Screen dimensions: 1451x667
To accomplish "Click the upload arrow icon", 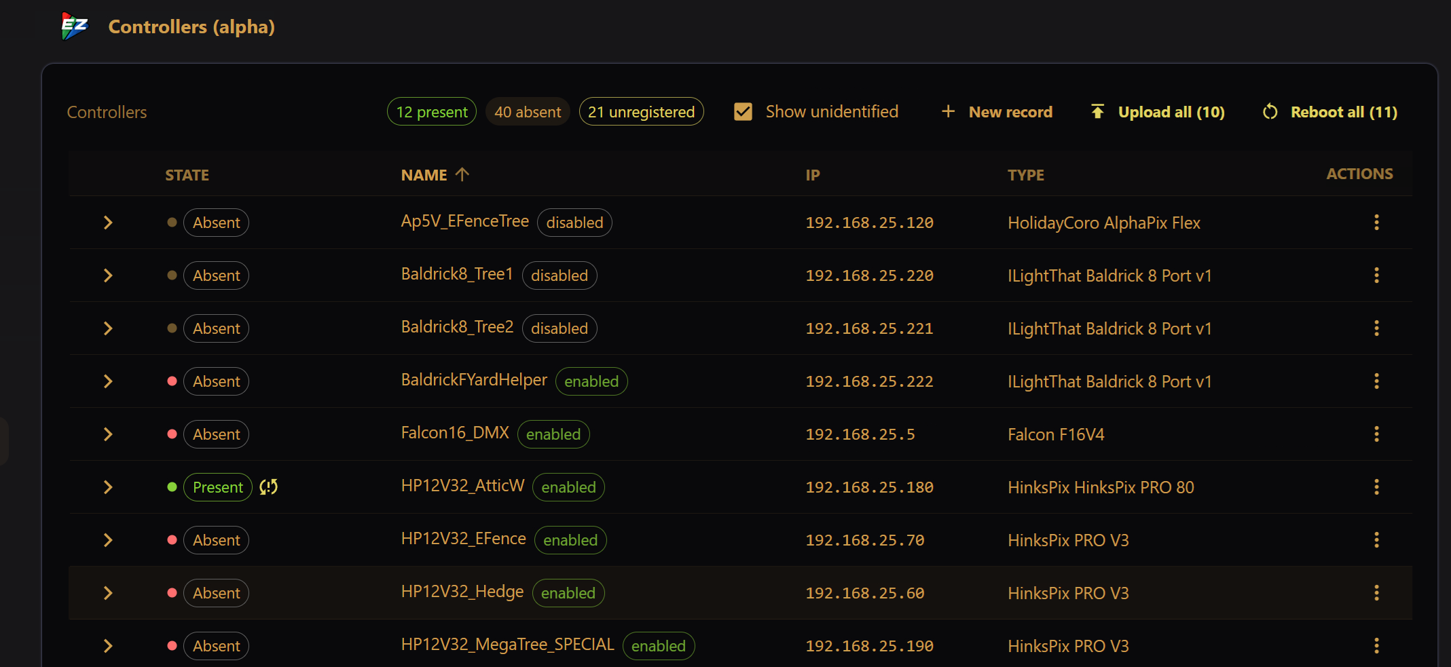I will [1097, 111].
